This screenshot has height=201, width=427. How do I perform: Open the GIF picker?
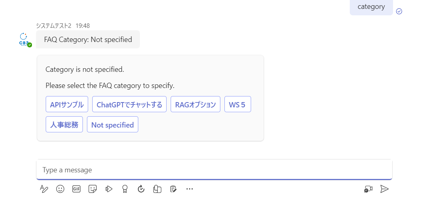[x=76, y=189]
